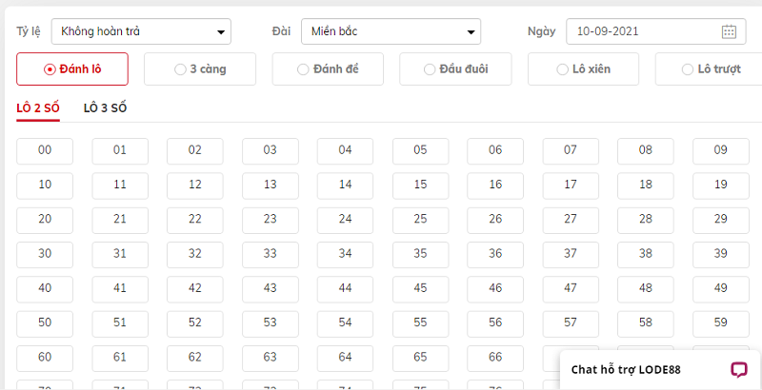Open the calendar icon in date field
This screenshot has width=762, height=390.
click(728, 31)
